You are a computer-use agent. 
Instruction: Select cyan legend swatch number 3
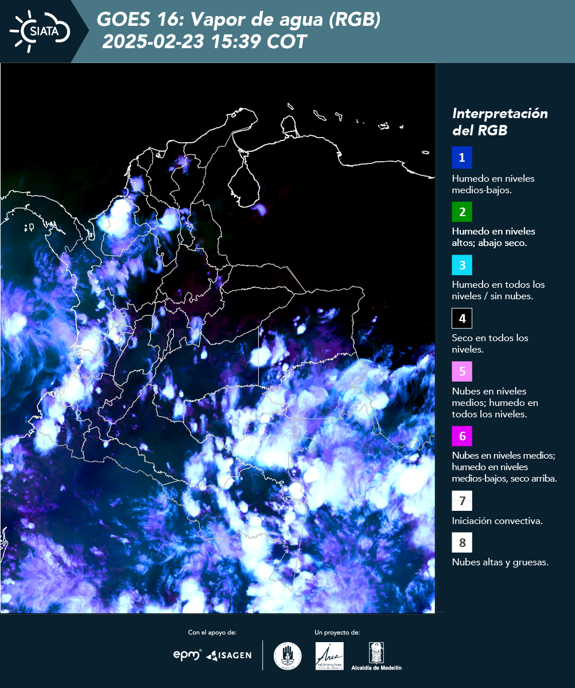462,265
